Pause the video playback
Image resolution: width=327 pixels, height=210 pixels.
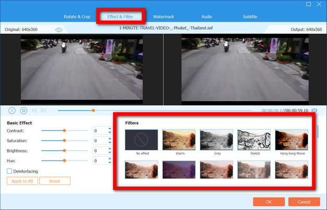[x=12, y=110]
